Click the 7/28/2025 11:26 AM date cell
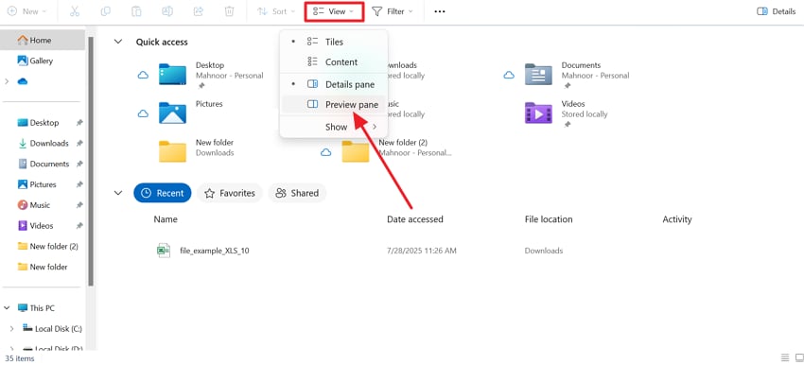 (x=422, y=252)
